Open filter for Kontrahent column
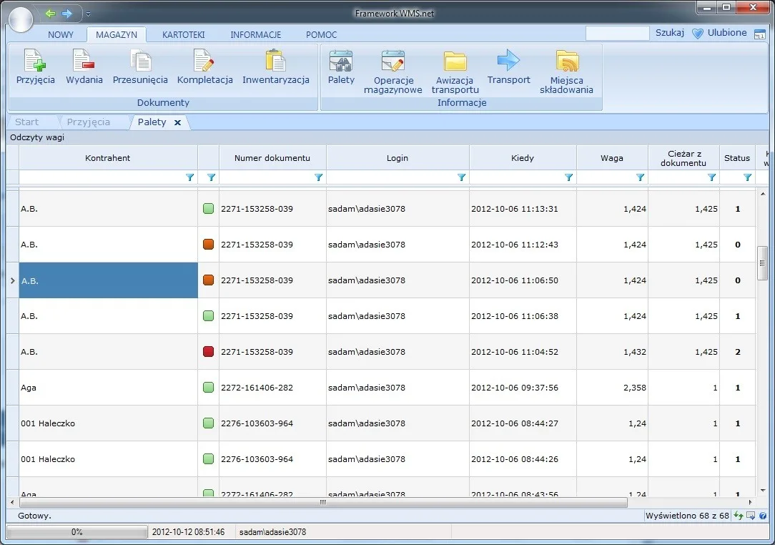775x545 pixels. tap(189, 177)
